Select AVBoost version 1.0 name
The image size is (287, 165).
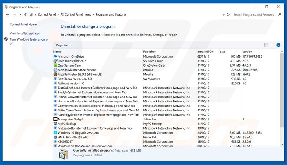coord(71,83)
